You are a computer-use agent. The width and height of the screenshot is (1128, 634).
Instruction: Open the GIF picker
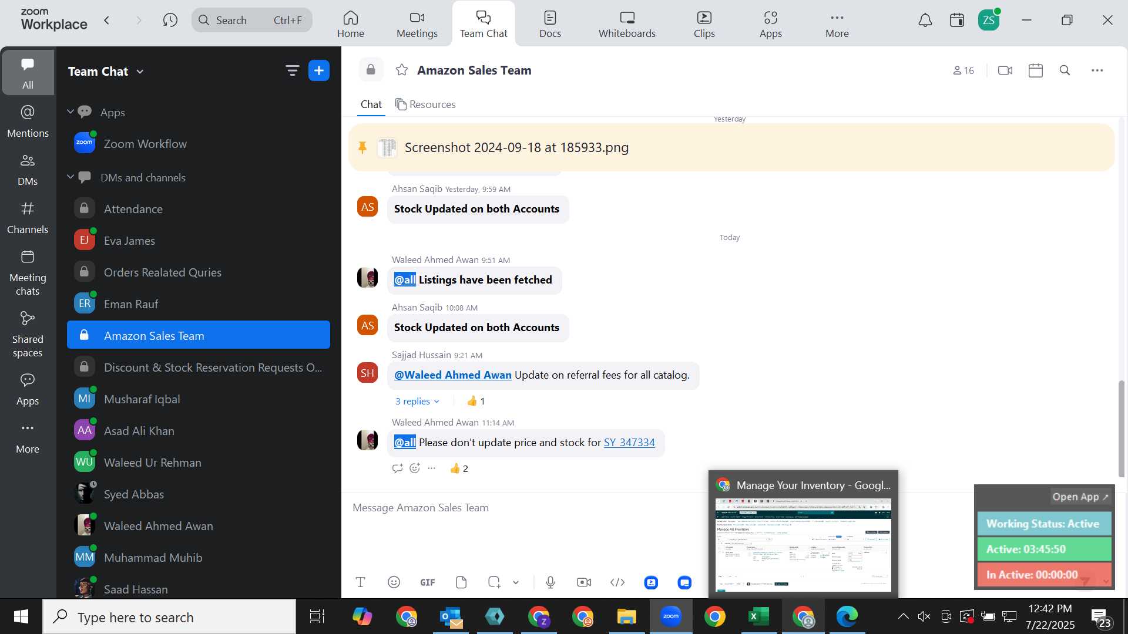(x=428, y=582)
